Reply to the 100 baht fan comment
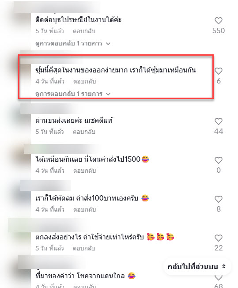The width and height of the screenshot is (238, 288). click(x=84, y=209)
